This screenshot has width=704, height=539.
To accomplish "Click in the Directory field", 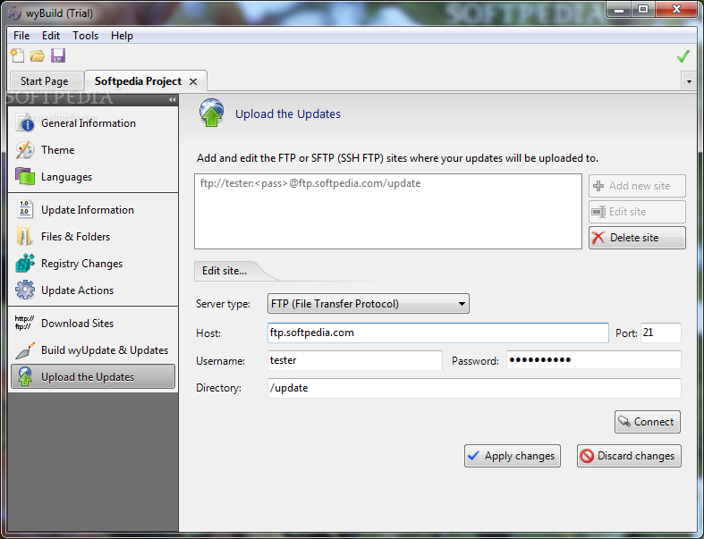I will tap(474, 388).
